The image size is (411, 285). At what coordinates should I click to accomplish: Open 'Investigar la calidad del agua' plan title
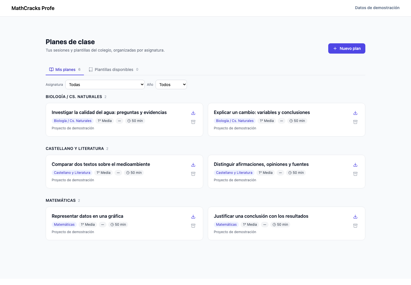coord(109,113)
